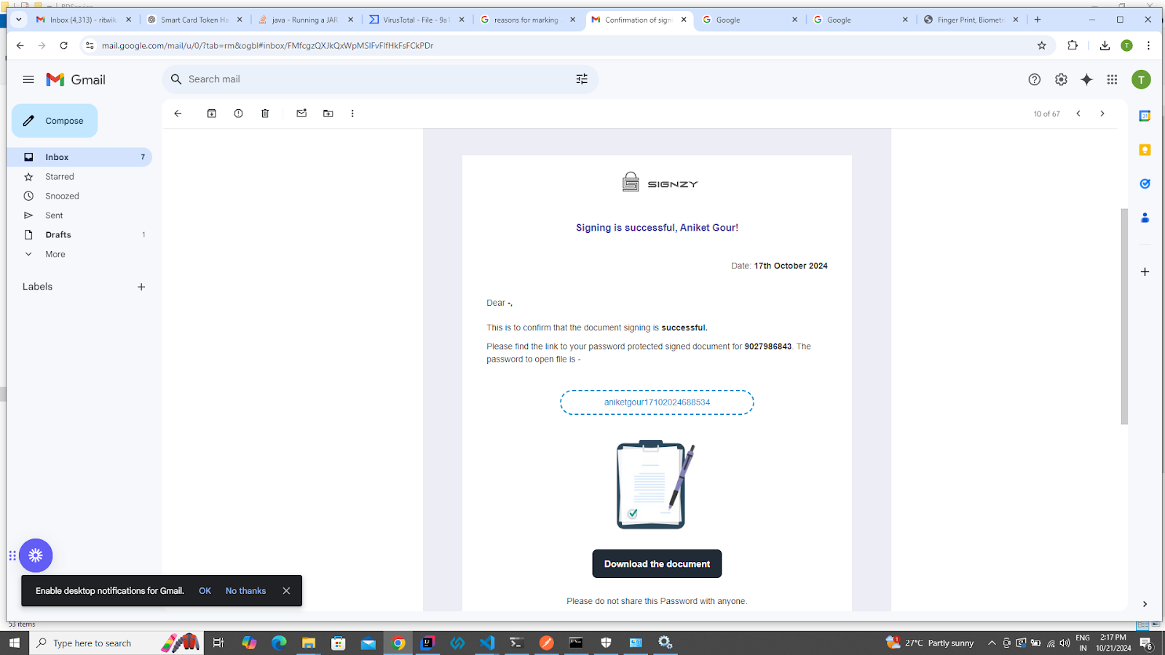View site information icon in address bar
Viewport: 1165px width, 655px height.
click(90, 45)
